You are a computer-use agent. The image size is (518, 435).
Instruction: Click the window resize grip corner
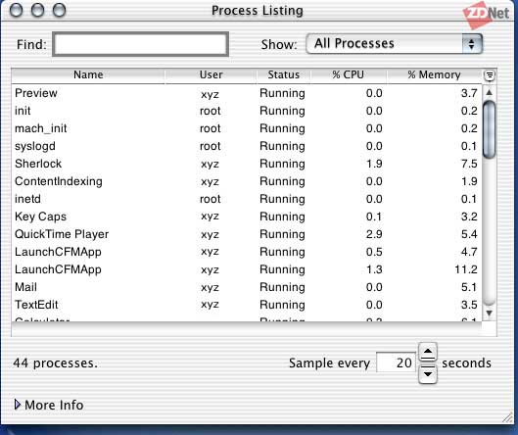pyautogui.click(x=508, y=417)
